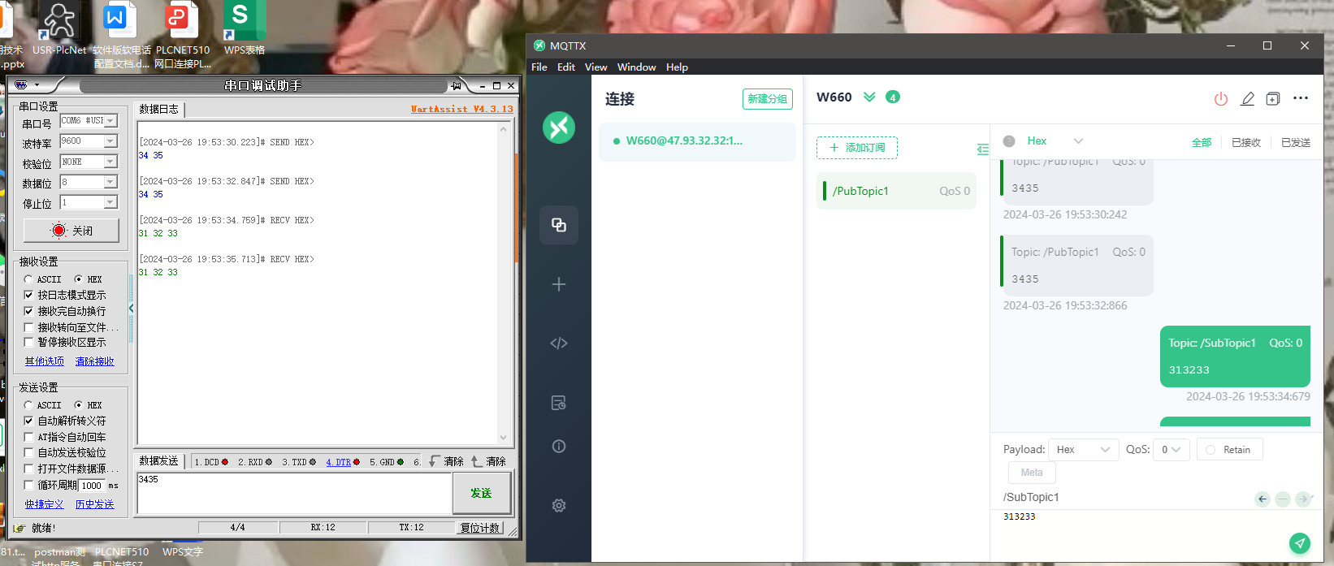Click the pin icon in UartAssist title bar
The width and height of the screenshot is (1334, 566).
(x=457, y=85)
